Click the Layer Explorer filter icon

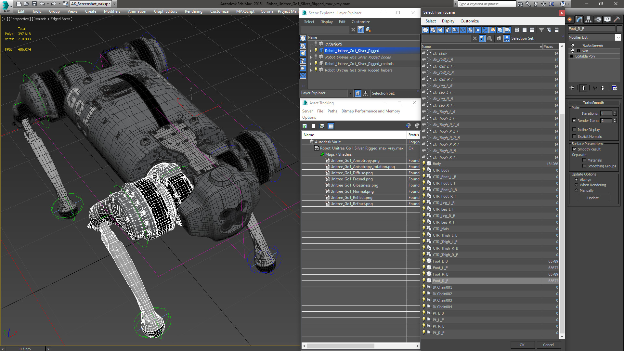pos(361,30)
